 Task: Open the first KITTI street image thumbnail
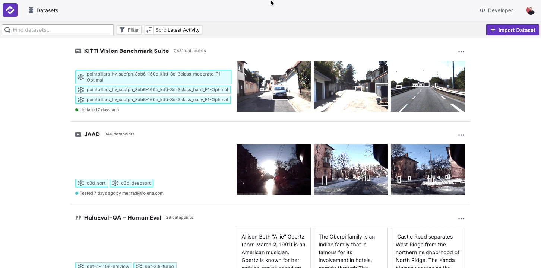[273, 86]
